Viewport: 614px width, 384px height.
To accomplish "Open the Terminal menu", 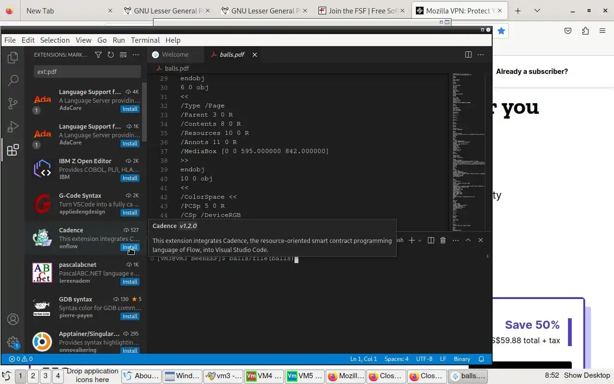I will tap(145, 40).
